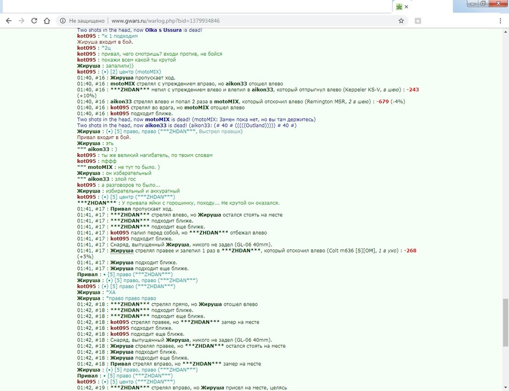This screenshot has height=391, width=509.
Task: Click '[2] центр (motoMIX)' chat line
Action: [131, 72]
